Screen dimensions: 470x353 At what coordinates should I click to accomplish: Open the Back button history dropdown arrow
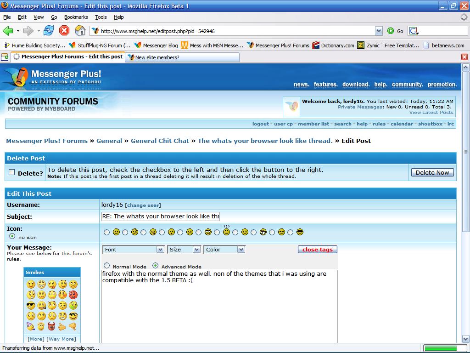pos(18,31)
